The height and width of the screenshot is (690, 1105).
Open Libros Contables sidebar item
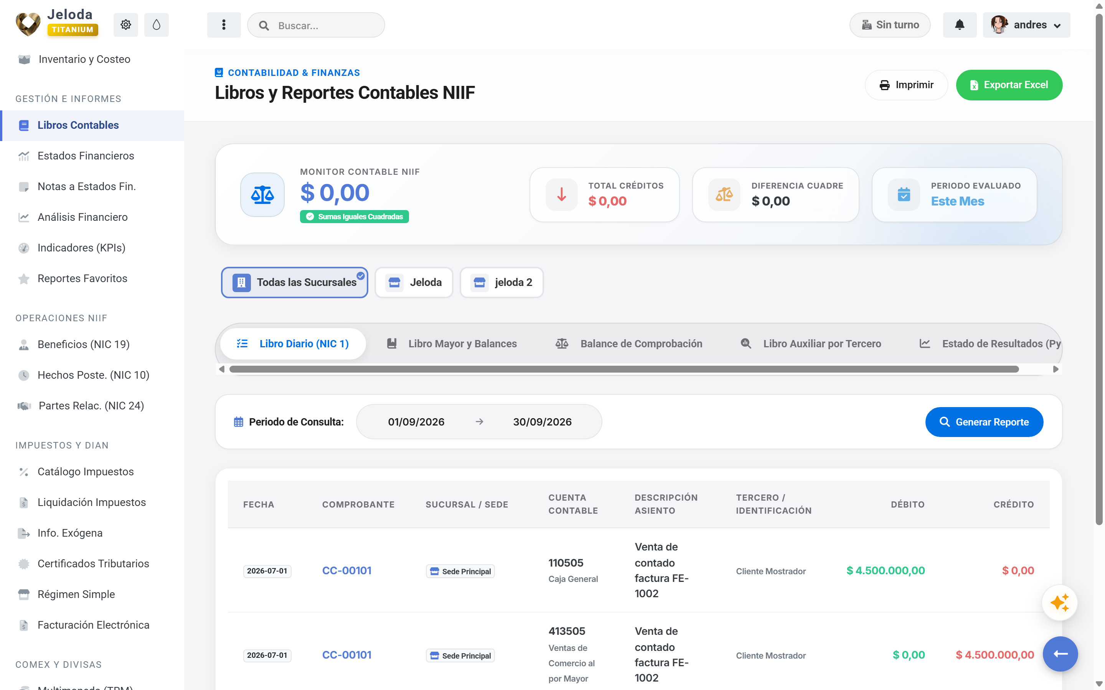pyautogui.click(x=92, y=125)
